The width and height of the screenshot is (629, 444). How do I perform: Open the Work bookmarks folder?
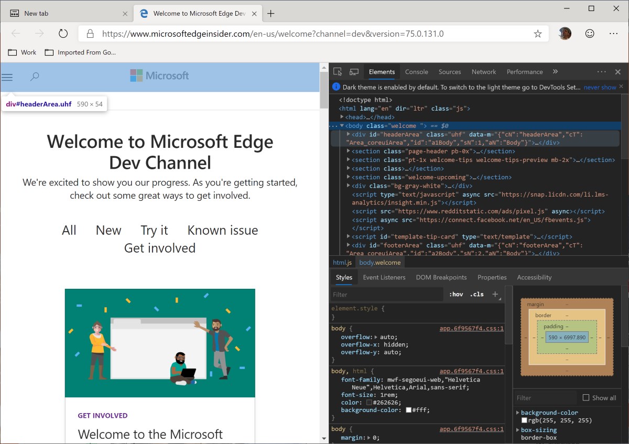click(x=23, y=52)
